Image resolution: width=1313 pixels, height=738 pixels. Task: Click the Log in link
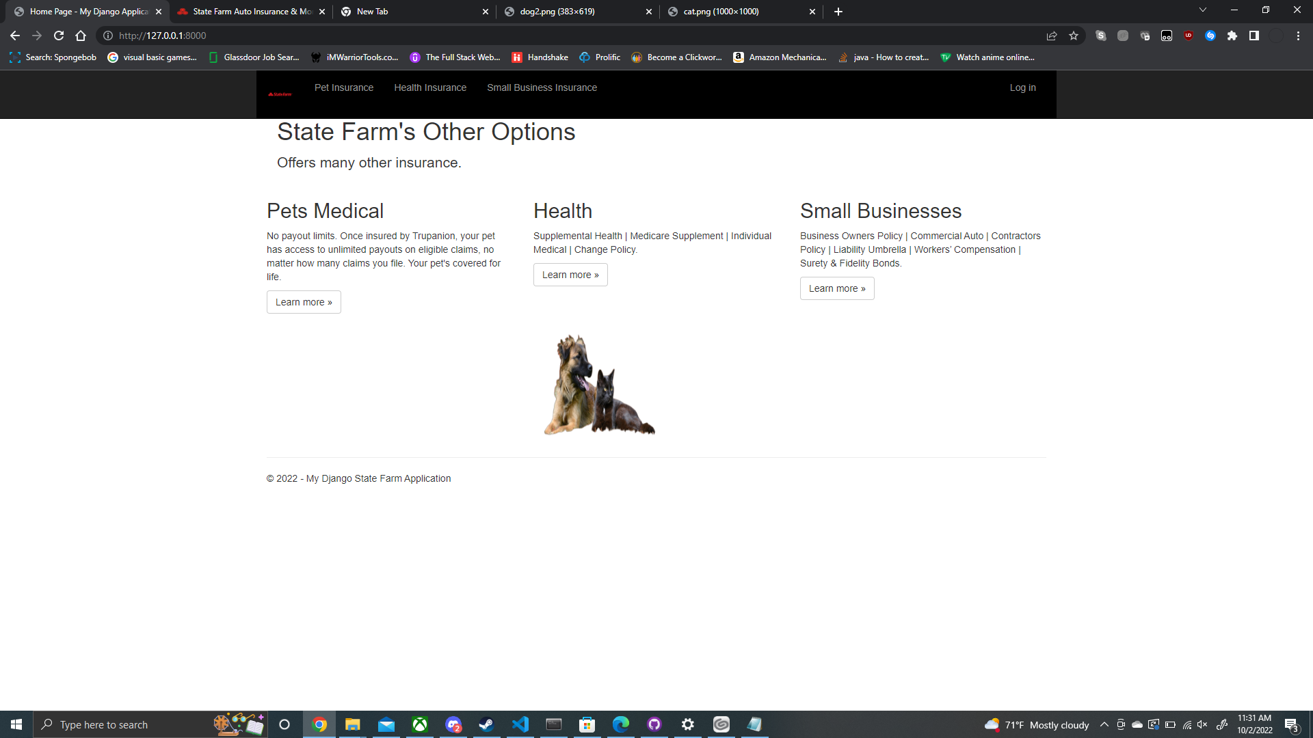pos(1022,87)
